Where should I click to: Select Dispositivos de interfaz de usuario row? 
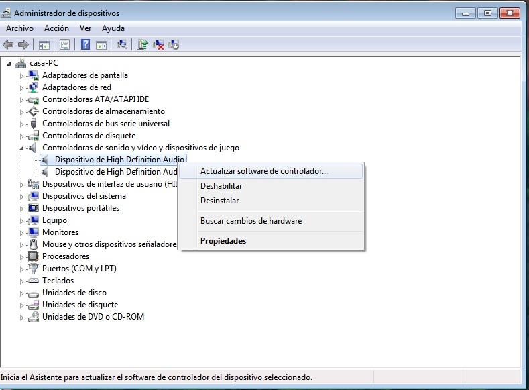(x=109, y=184)
